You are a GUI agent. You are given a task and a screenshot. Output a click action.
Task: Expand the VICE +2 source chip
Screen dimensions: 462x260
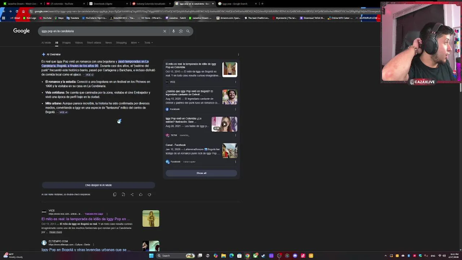(88, 75)
